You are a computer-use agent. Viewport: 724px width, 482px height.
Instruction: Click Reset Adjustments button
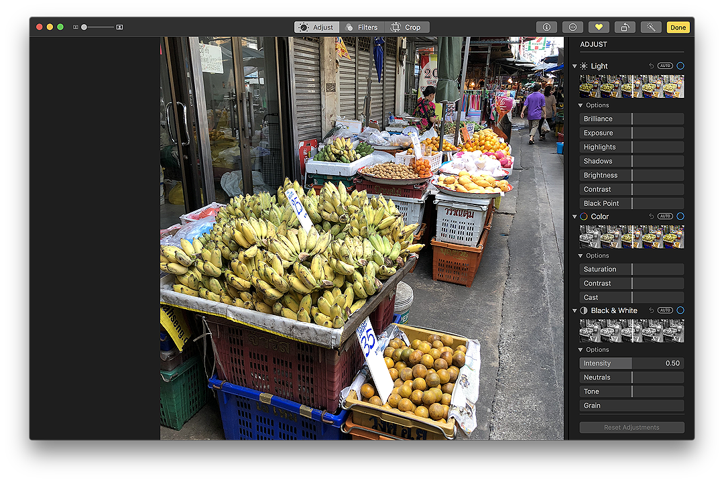pos(631,428)
